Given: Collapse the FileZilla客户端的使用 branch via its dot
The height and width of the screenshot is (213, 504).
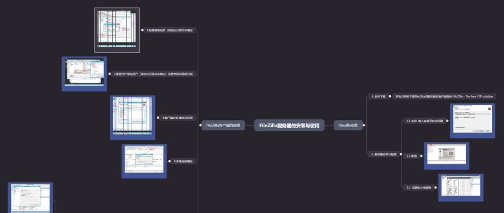Looking at the screenshot, I should pyautogui.click(x=200, y=126).
